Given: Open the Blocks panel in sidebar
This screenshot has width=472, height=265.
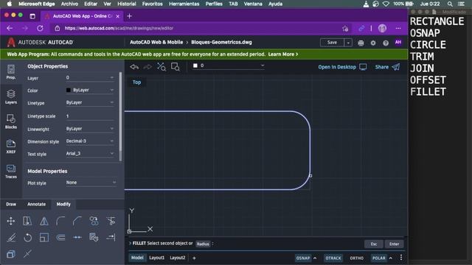Looking at the screenshot, I should click(11, 121).
